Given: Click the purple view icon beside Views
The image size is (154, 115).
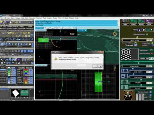Looking at the screenshot, I should [140, 30].
